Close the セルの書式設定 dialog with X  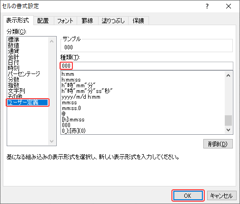(x=229, y=6)
